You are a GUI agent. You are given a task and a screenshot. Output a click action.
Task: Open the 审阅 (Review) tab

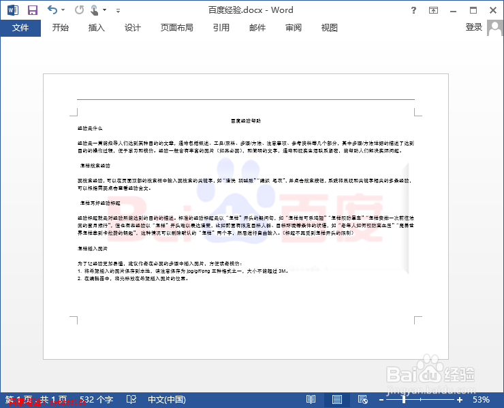[x=293, y=28]
